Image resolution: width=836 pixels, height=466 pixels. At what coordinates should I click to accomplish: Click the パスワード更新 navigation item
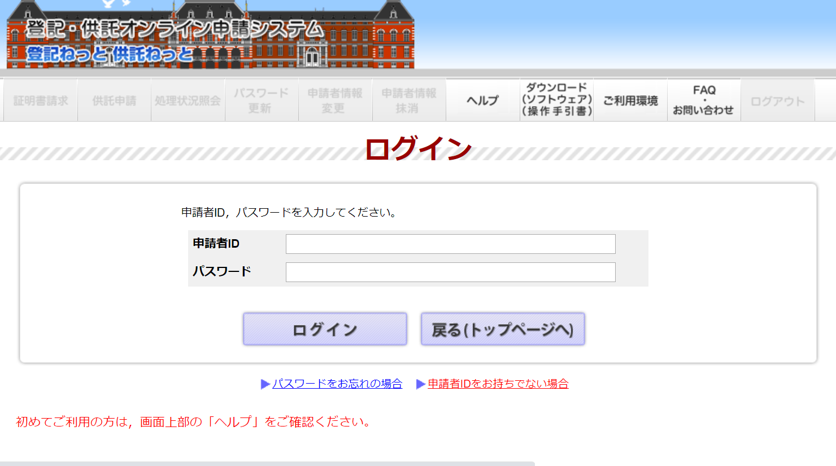coord(262,100)
